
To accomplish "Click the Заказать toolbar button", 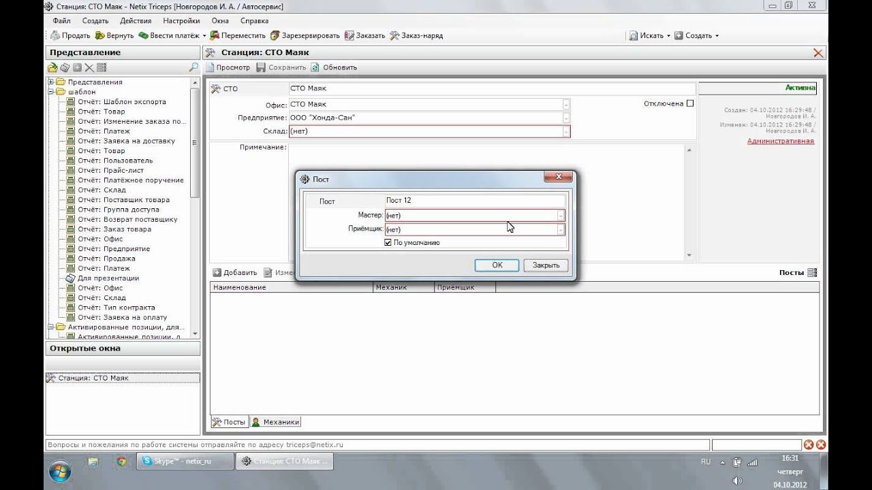I will 364,35.
